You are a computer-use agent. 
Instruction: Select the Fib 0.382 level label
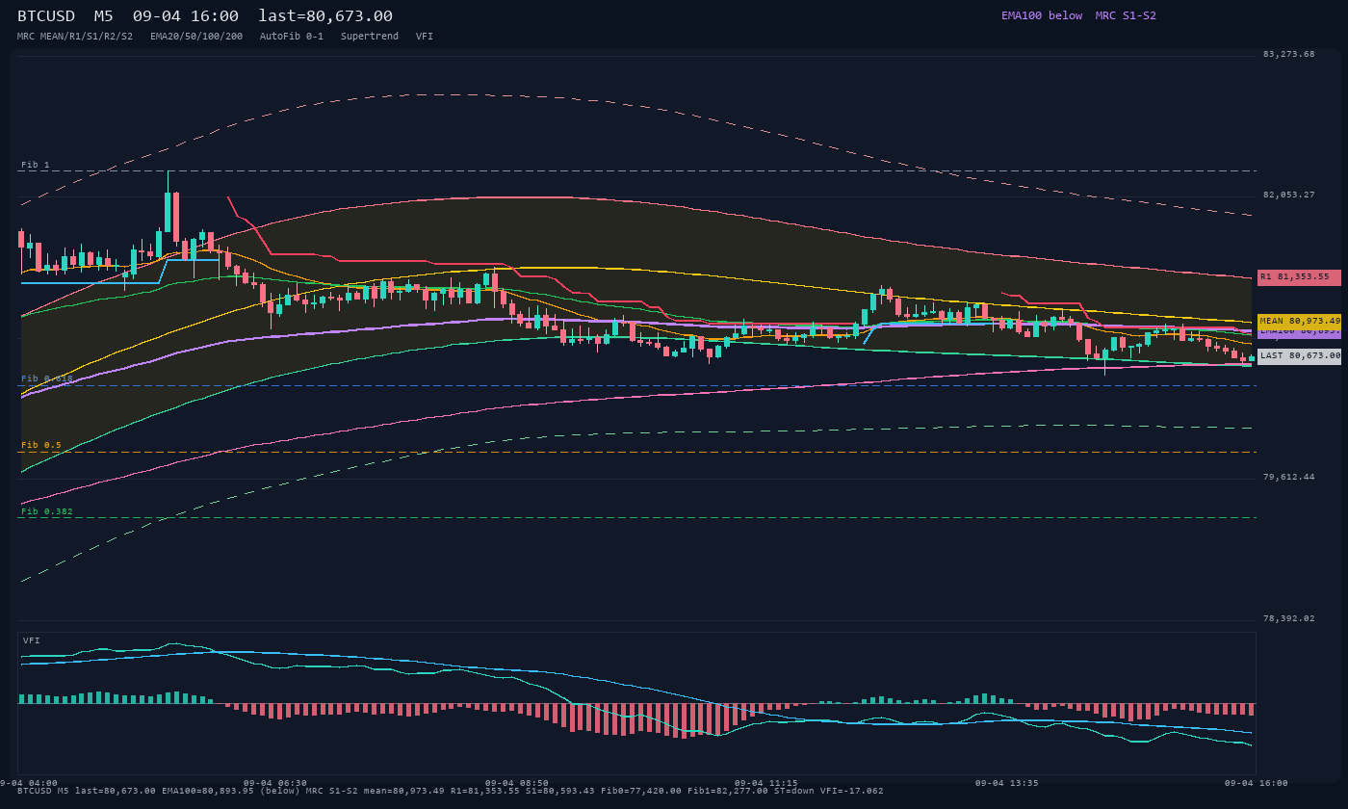point(47,511)
